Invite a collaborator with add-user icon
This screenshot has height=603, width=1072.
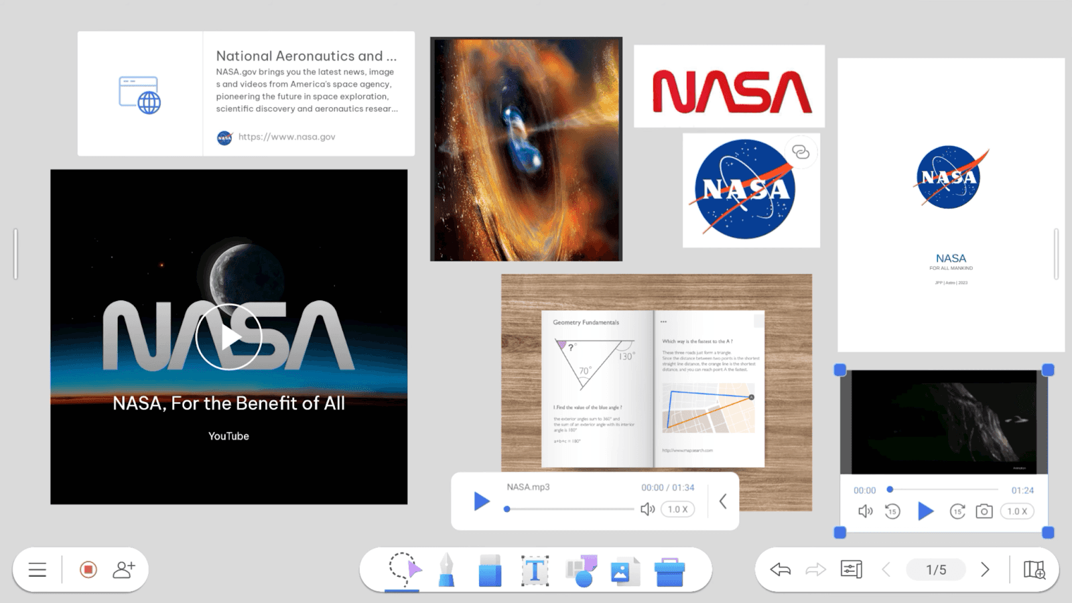[124, 569]
